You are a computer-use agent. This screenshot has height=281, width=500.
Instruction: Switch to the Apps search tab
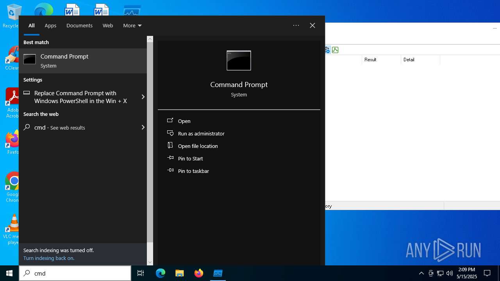pyautogui.click(x=50, y=25)
